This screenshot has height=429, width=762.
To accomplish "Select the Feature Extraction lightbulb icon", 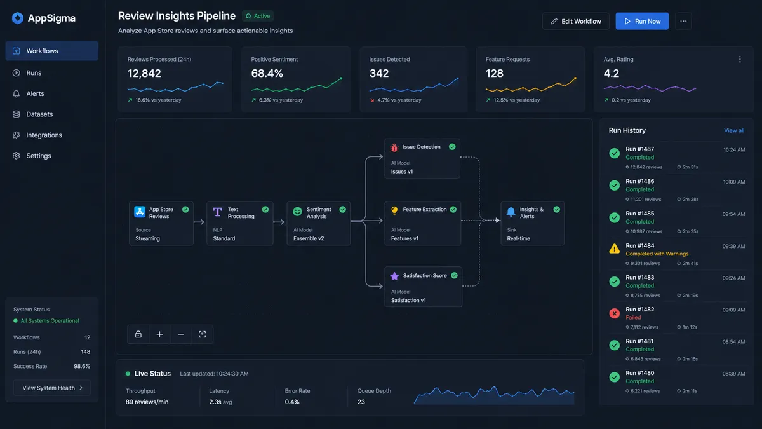I will coord(394,210).
